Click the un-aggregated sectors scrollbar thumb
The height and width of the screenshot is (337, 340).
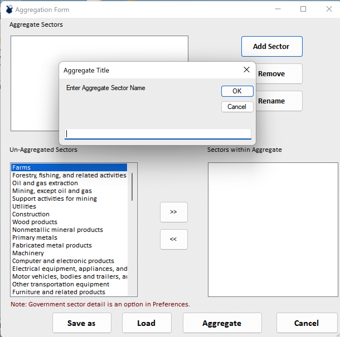[132, 187]
